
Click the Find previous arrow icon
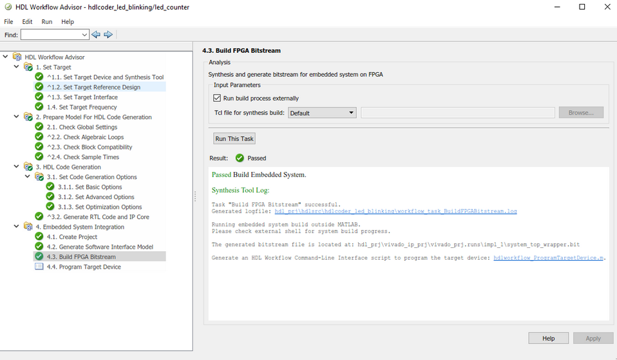96,34
